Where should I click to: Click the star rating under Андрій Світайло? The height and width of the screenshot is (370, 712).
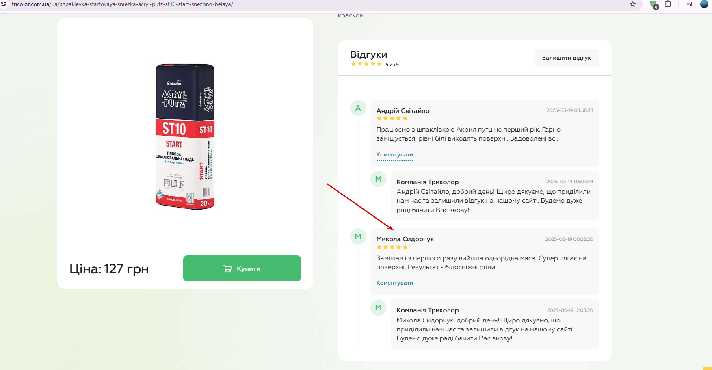[392, 119]
